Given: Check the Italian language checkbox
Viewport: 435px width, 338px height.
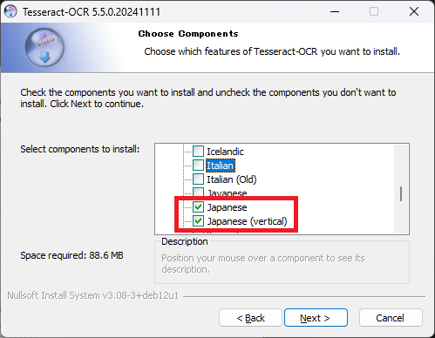Looking at the screenshot, I should click(x=198, y=166).
